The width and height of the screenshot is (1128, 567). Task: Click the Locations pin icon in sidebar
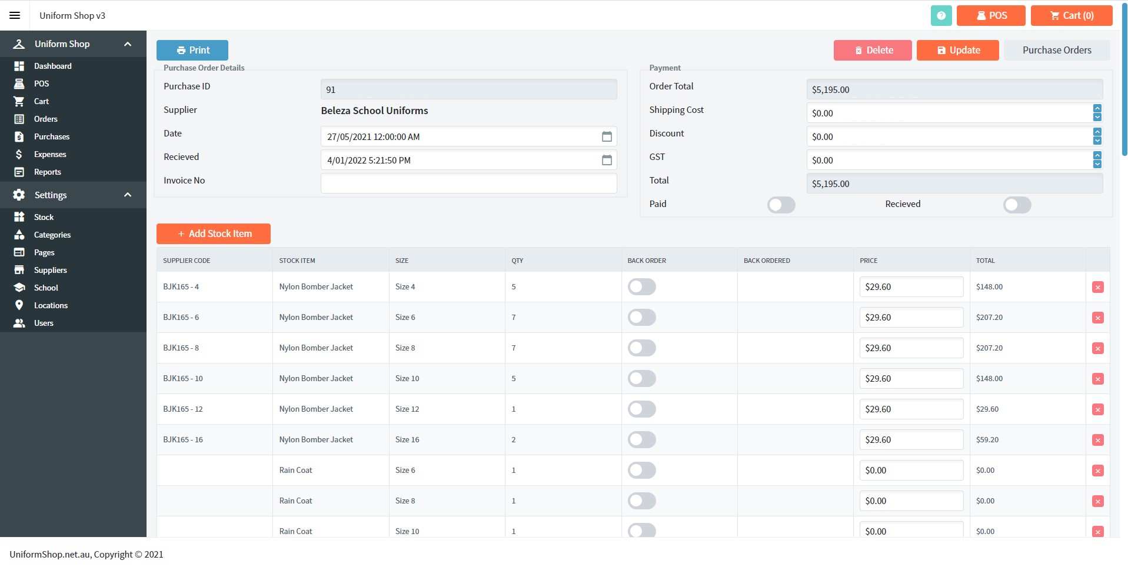click(19, 305)
